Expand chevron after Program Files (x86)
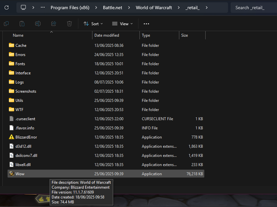The height and width of the screenshot is (207, 277). 96,8
